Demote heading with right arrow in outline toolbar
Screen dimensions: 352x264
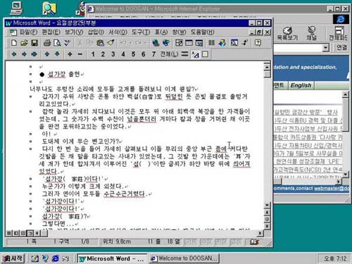click(x=24, y=54)
